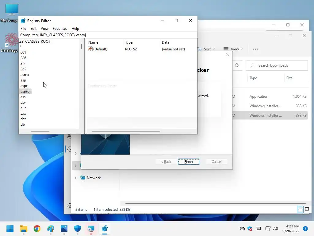Open the View dropdown in File Explorer
Image resolution: width=314 pixels, height=236 pixels.
click(x=233, y=49)
